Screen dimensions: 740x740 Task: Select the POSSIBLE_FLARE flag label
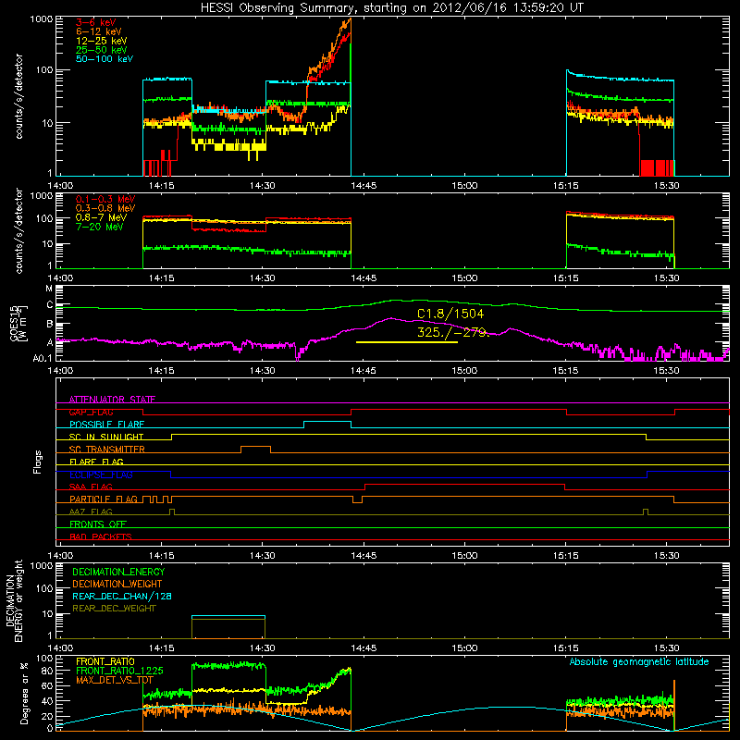click(106, 425)
